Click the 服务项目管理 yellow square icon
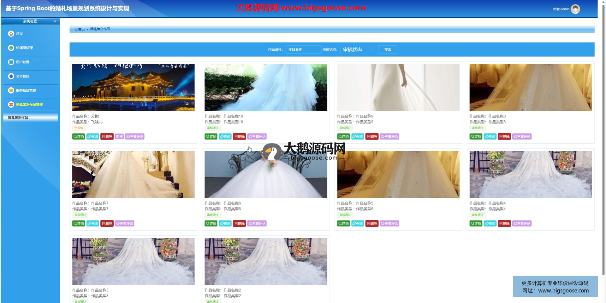606x303 pixels. (11, 90)
